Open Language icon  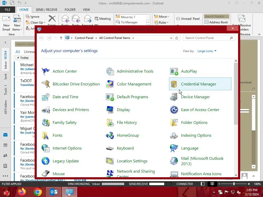(174, 148)
